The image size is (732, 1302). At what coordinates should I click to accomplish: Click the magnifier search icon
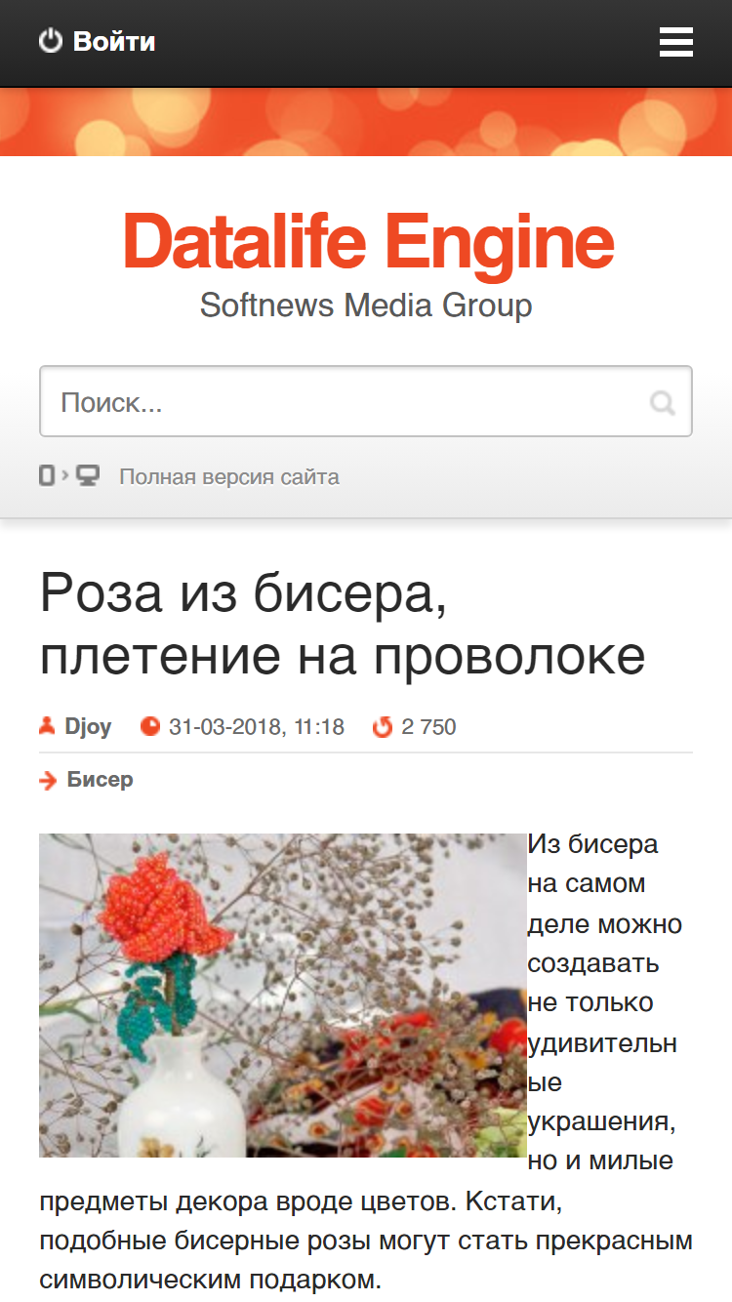click(663, 402)
